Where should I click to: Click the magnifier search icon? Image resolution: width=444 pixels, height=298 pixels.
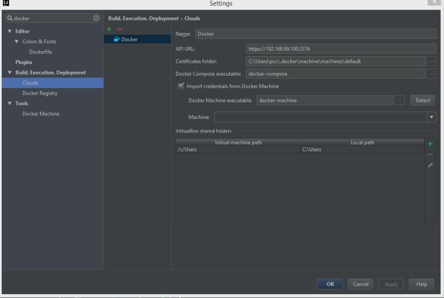click(10, 18)
